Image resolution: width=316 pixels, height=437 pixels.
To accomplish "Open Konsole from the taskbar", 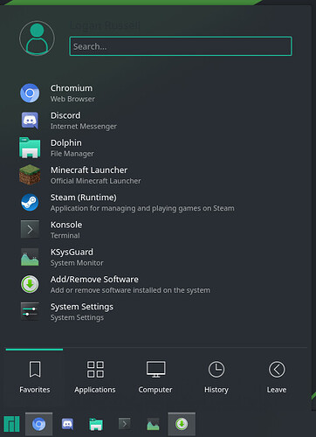I will pos(125,424).
